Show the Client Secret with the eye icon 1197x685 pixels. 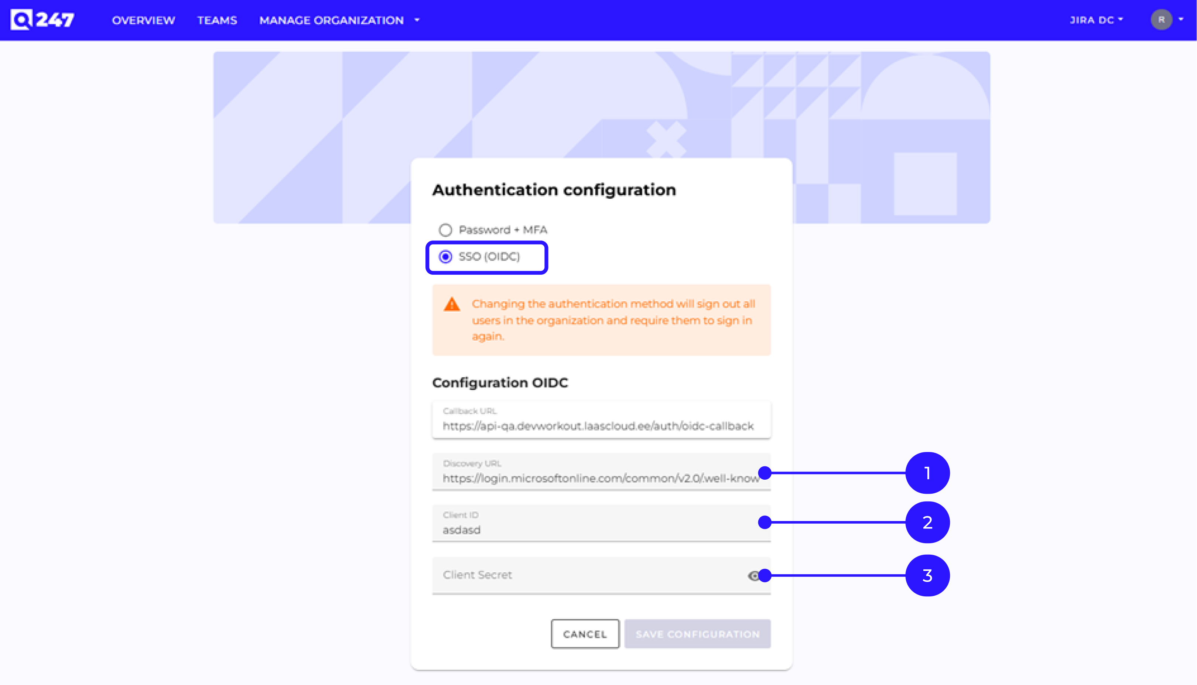pos(754,576)
